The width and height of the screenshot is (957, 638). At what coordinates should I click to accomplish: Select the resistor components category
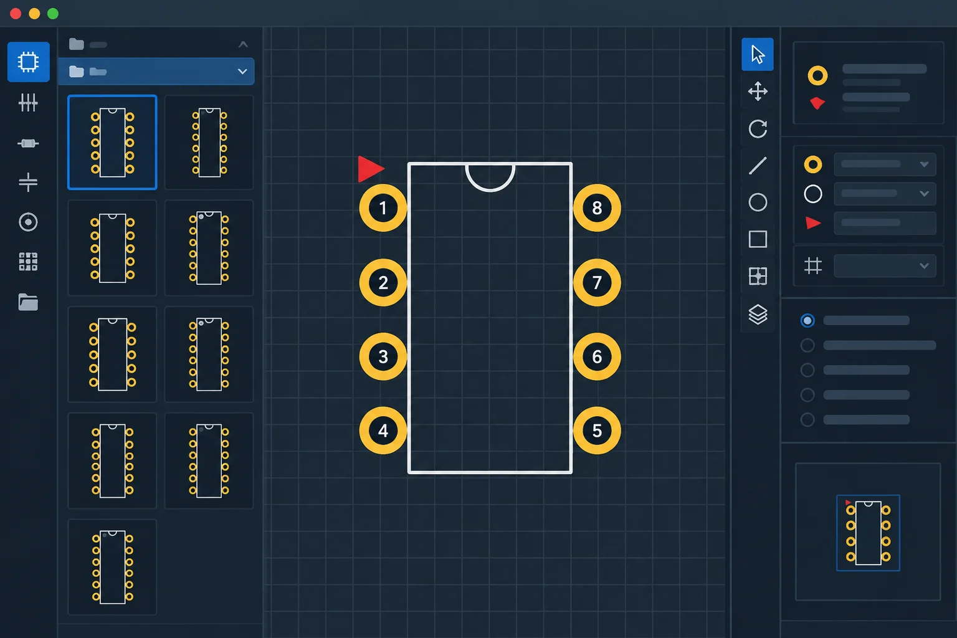[28, 143]
